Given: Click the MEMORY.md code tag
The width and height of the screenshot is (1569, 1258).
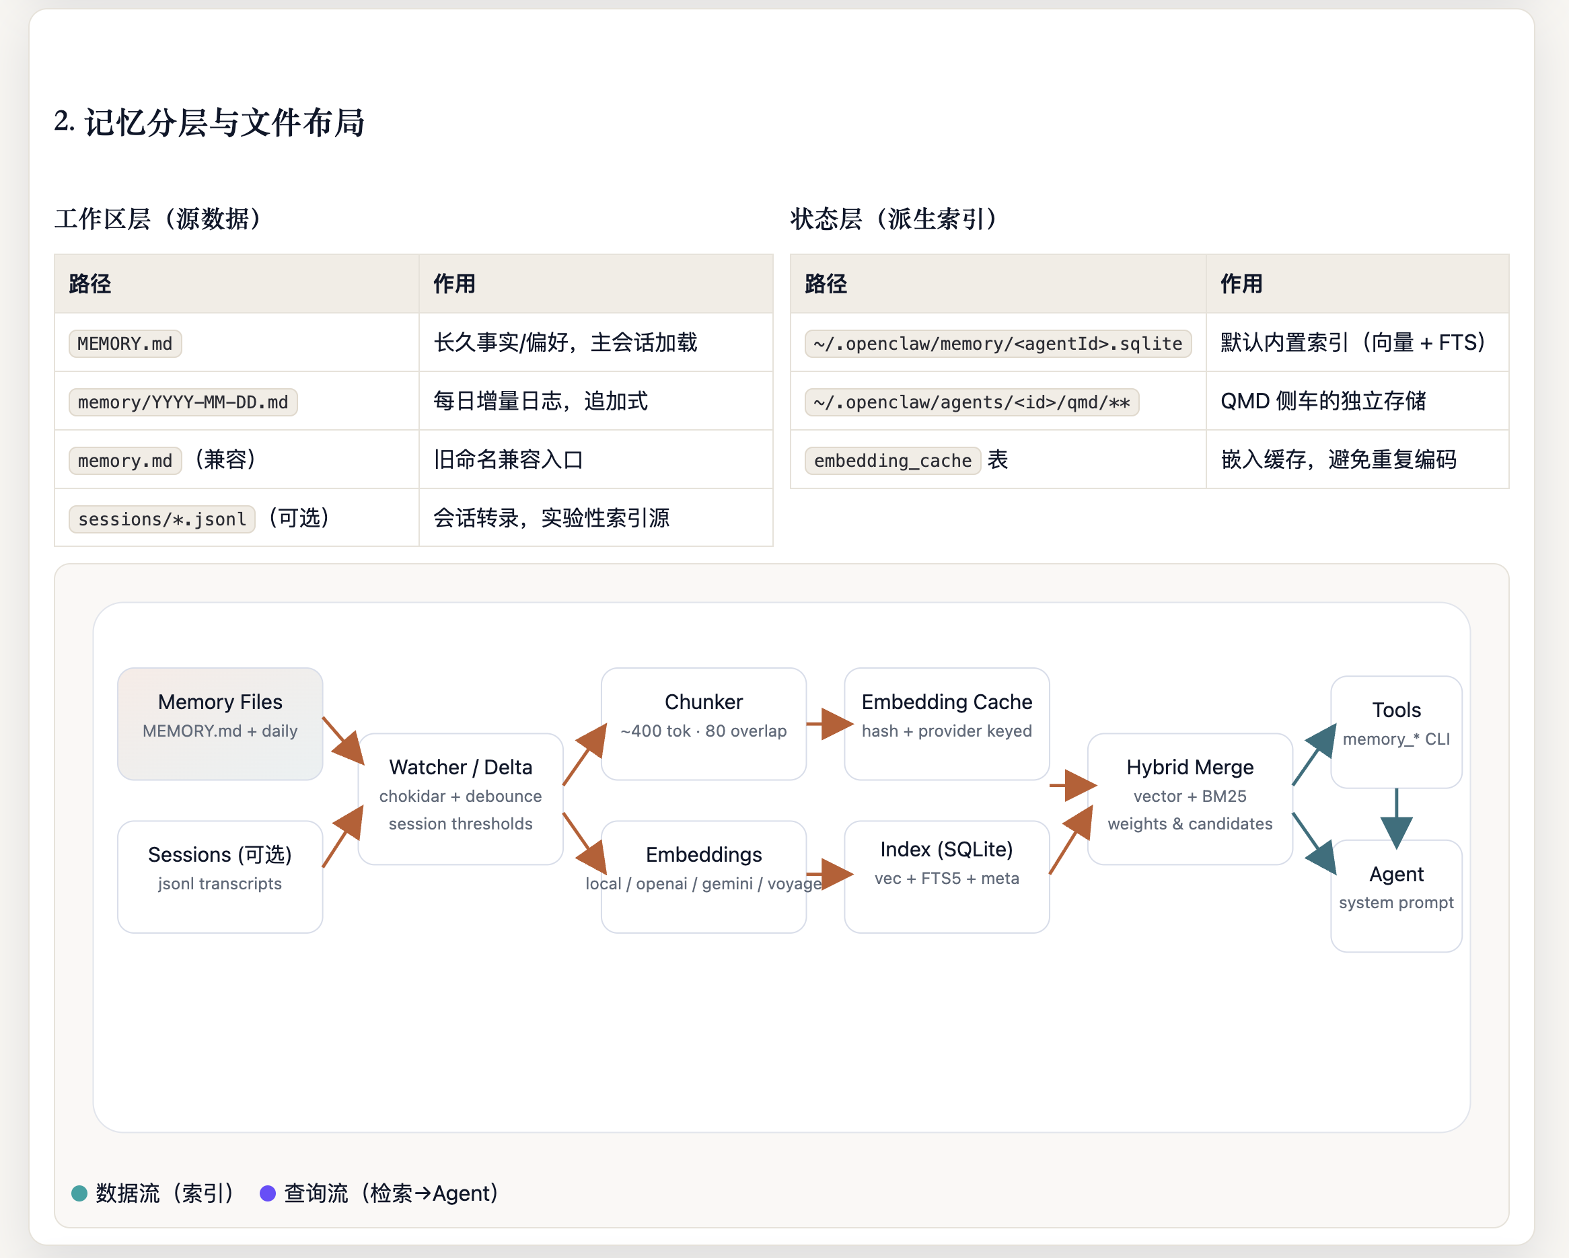Looking at the screenshot, I should pos(125,343).
